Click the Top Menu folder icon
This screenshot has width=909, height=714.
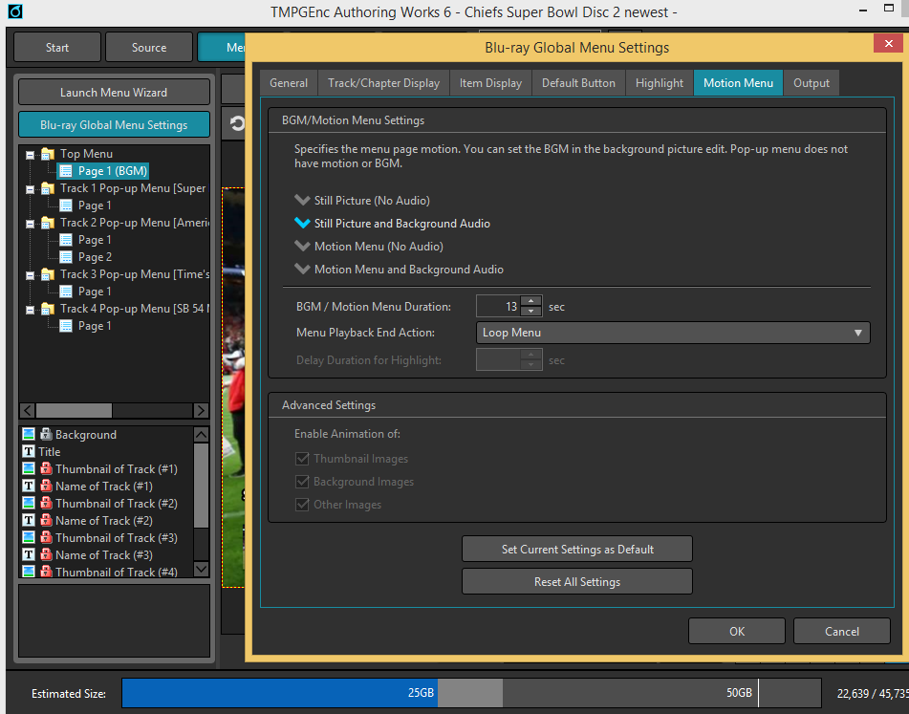(x=48, y=154)
